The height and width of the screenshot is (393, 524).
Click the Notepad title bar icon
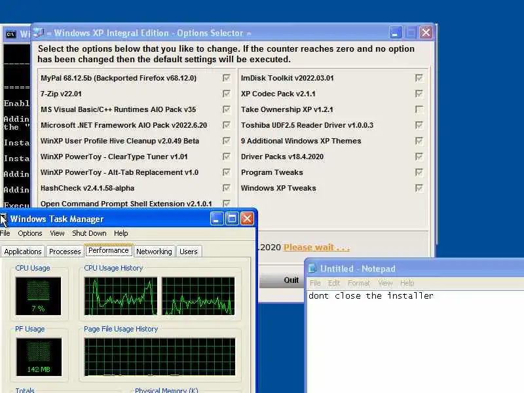coord(312,269)
